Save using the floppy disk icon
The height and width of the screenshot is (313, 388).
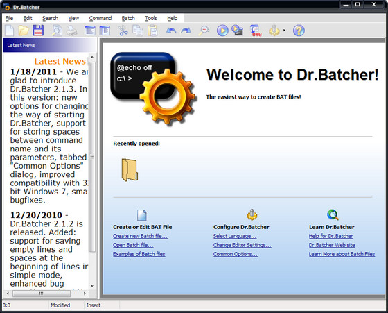(x=38, y=31)
